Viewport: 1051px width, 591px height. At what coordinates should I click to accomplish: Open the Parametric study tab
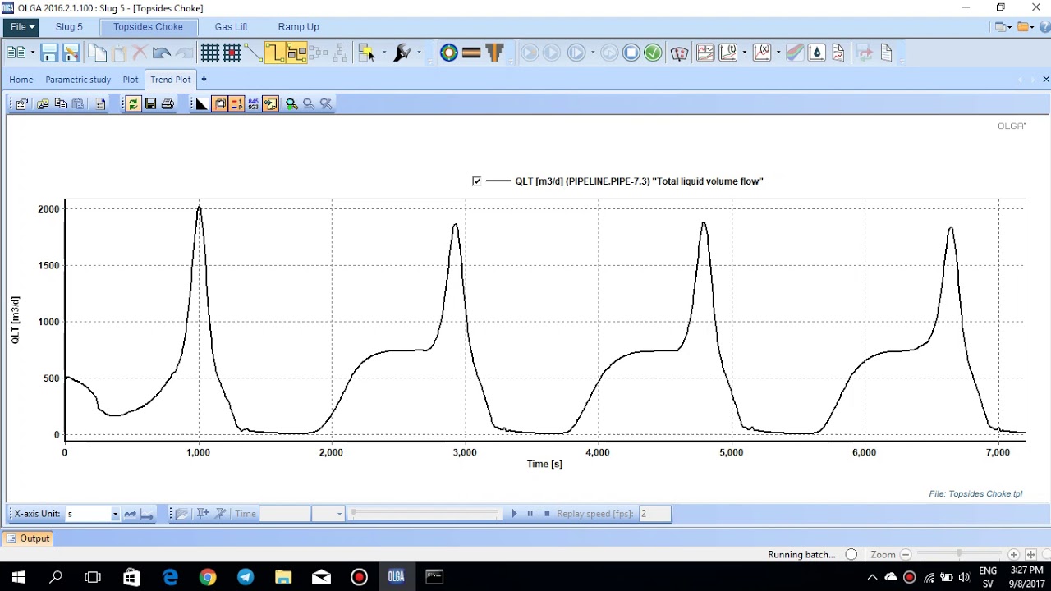point(78,80)
